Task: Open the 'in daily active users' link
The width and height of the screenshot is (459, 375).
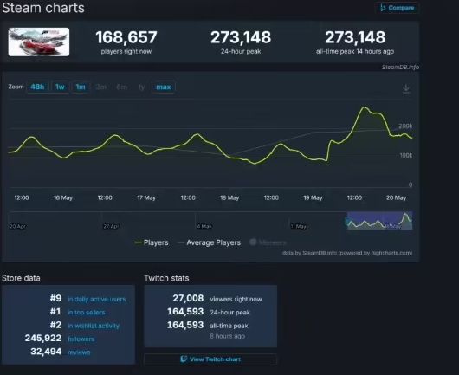Action: (x=97, y=299)
